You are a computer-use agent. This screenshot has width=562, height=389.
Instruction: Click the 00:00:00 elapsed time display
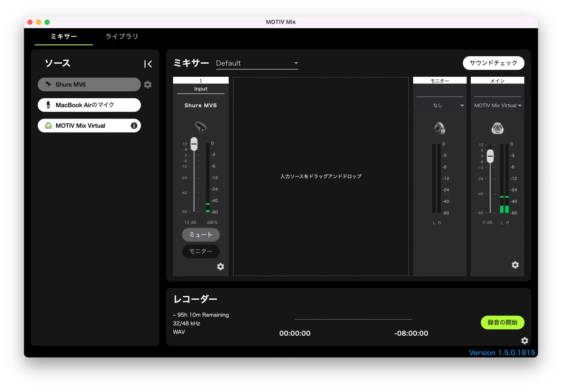[295, 333]
